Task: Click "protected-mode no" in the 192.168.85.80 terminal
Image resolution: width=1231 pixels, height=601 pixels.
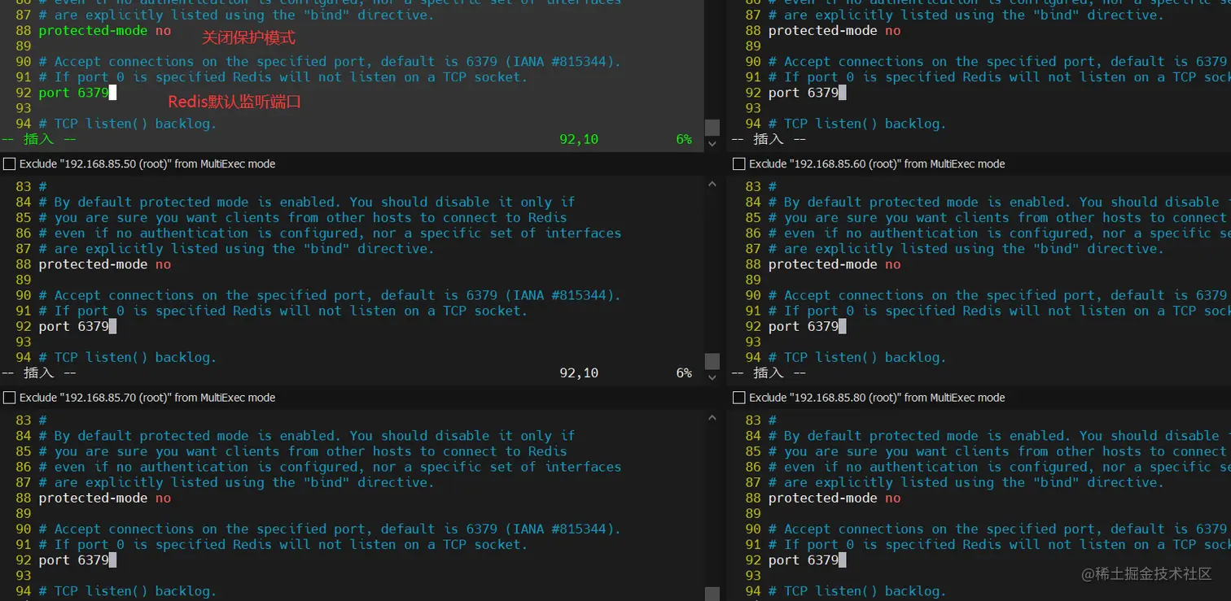Action: pyautogui.click(x=835, y=498)
